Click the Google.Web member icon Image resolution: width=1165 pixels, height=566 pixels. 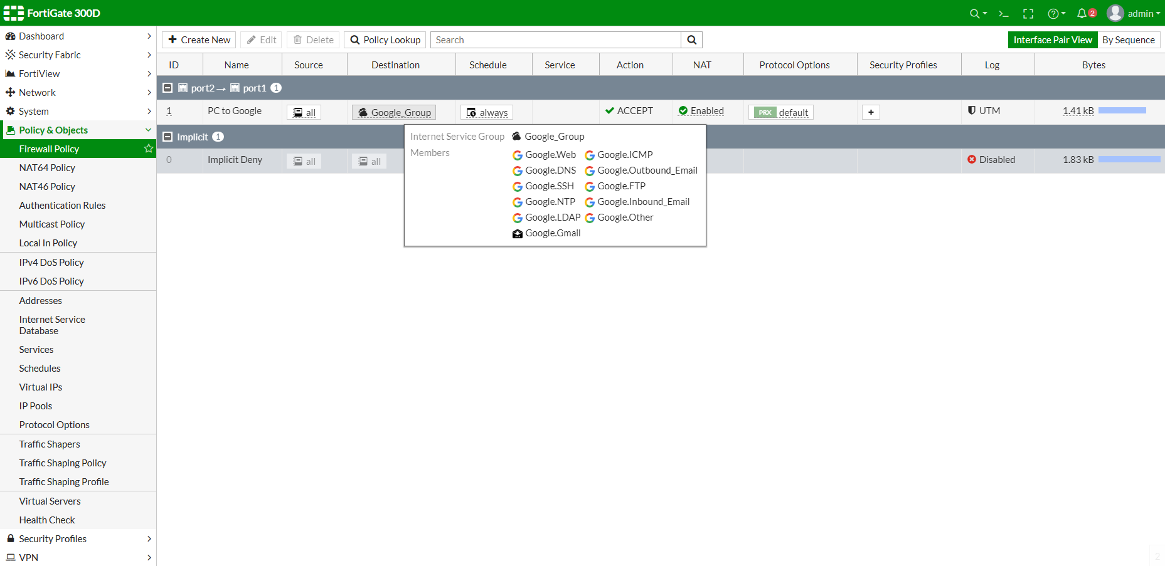(518, 155)
